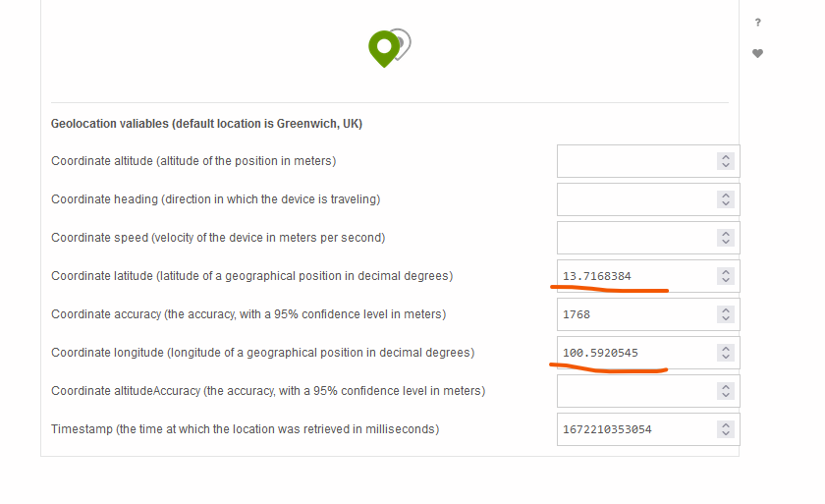825x504 pixels.
Task: Click the question mark help icon
Action: pos(758,23)
